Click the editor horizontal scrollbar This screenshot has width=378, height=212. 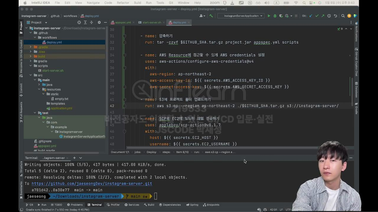point(222,148)
